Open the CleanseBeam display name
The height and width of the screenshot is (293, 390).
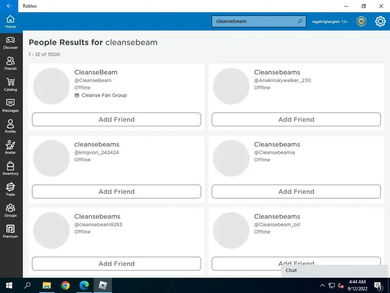[96, 72]
